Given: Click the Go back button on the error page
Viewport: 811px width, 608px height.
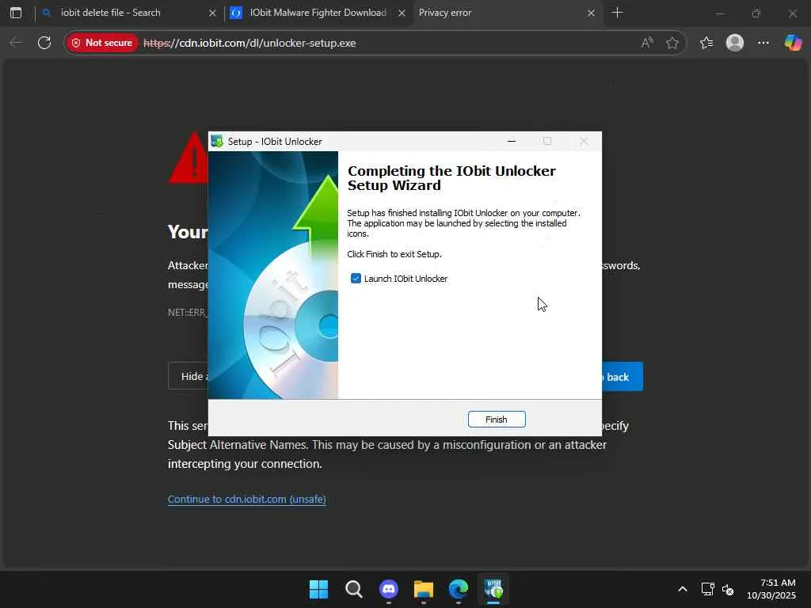Looking at the screenshot, I should (x=623, y=377).
